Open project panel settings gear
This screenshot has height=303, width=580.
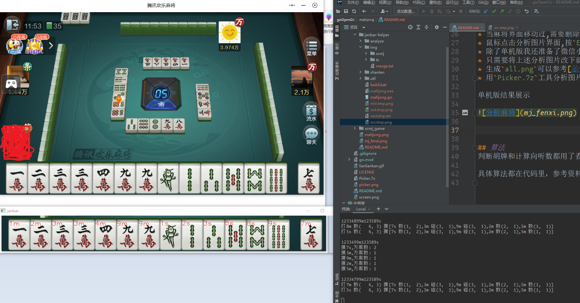pyautogui.click(x=437, y=27)
